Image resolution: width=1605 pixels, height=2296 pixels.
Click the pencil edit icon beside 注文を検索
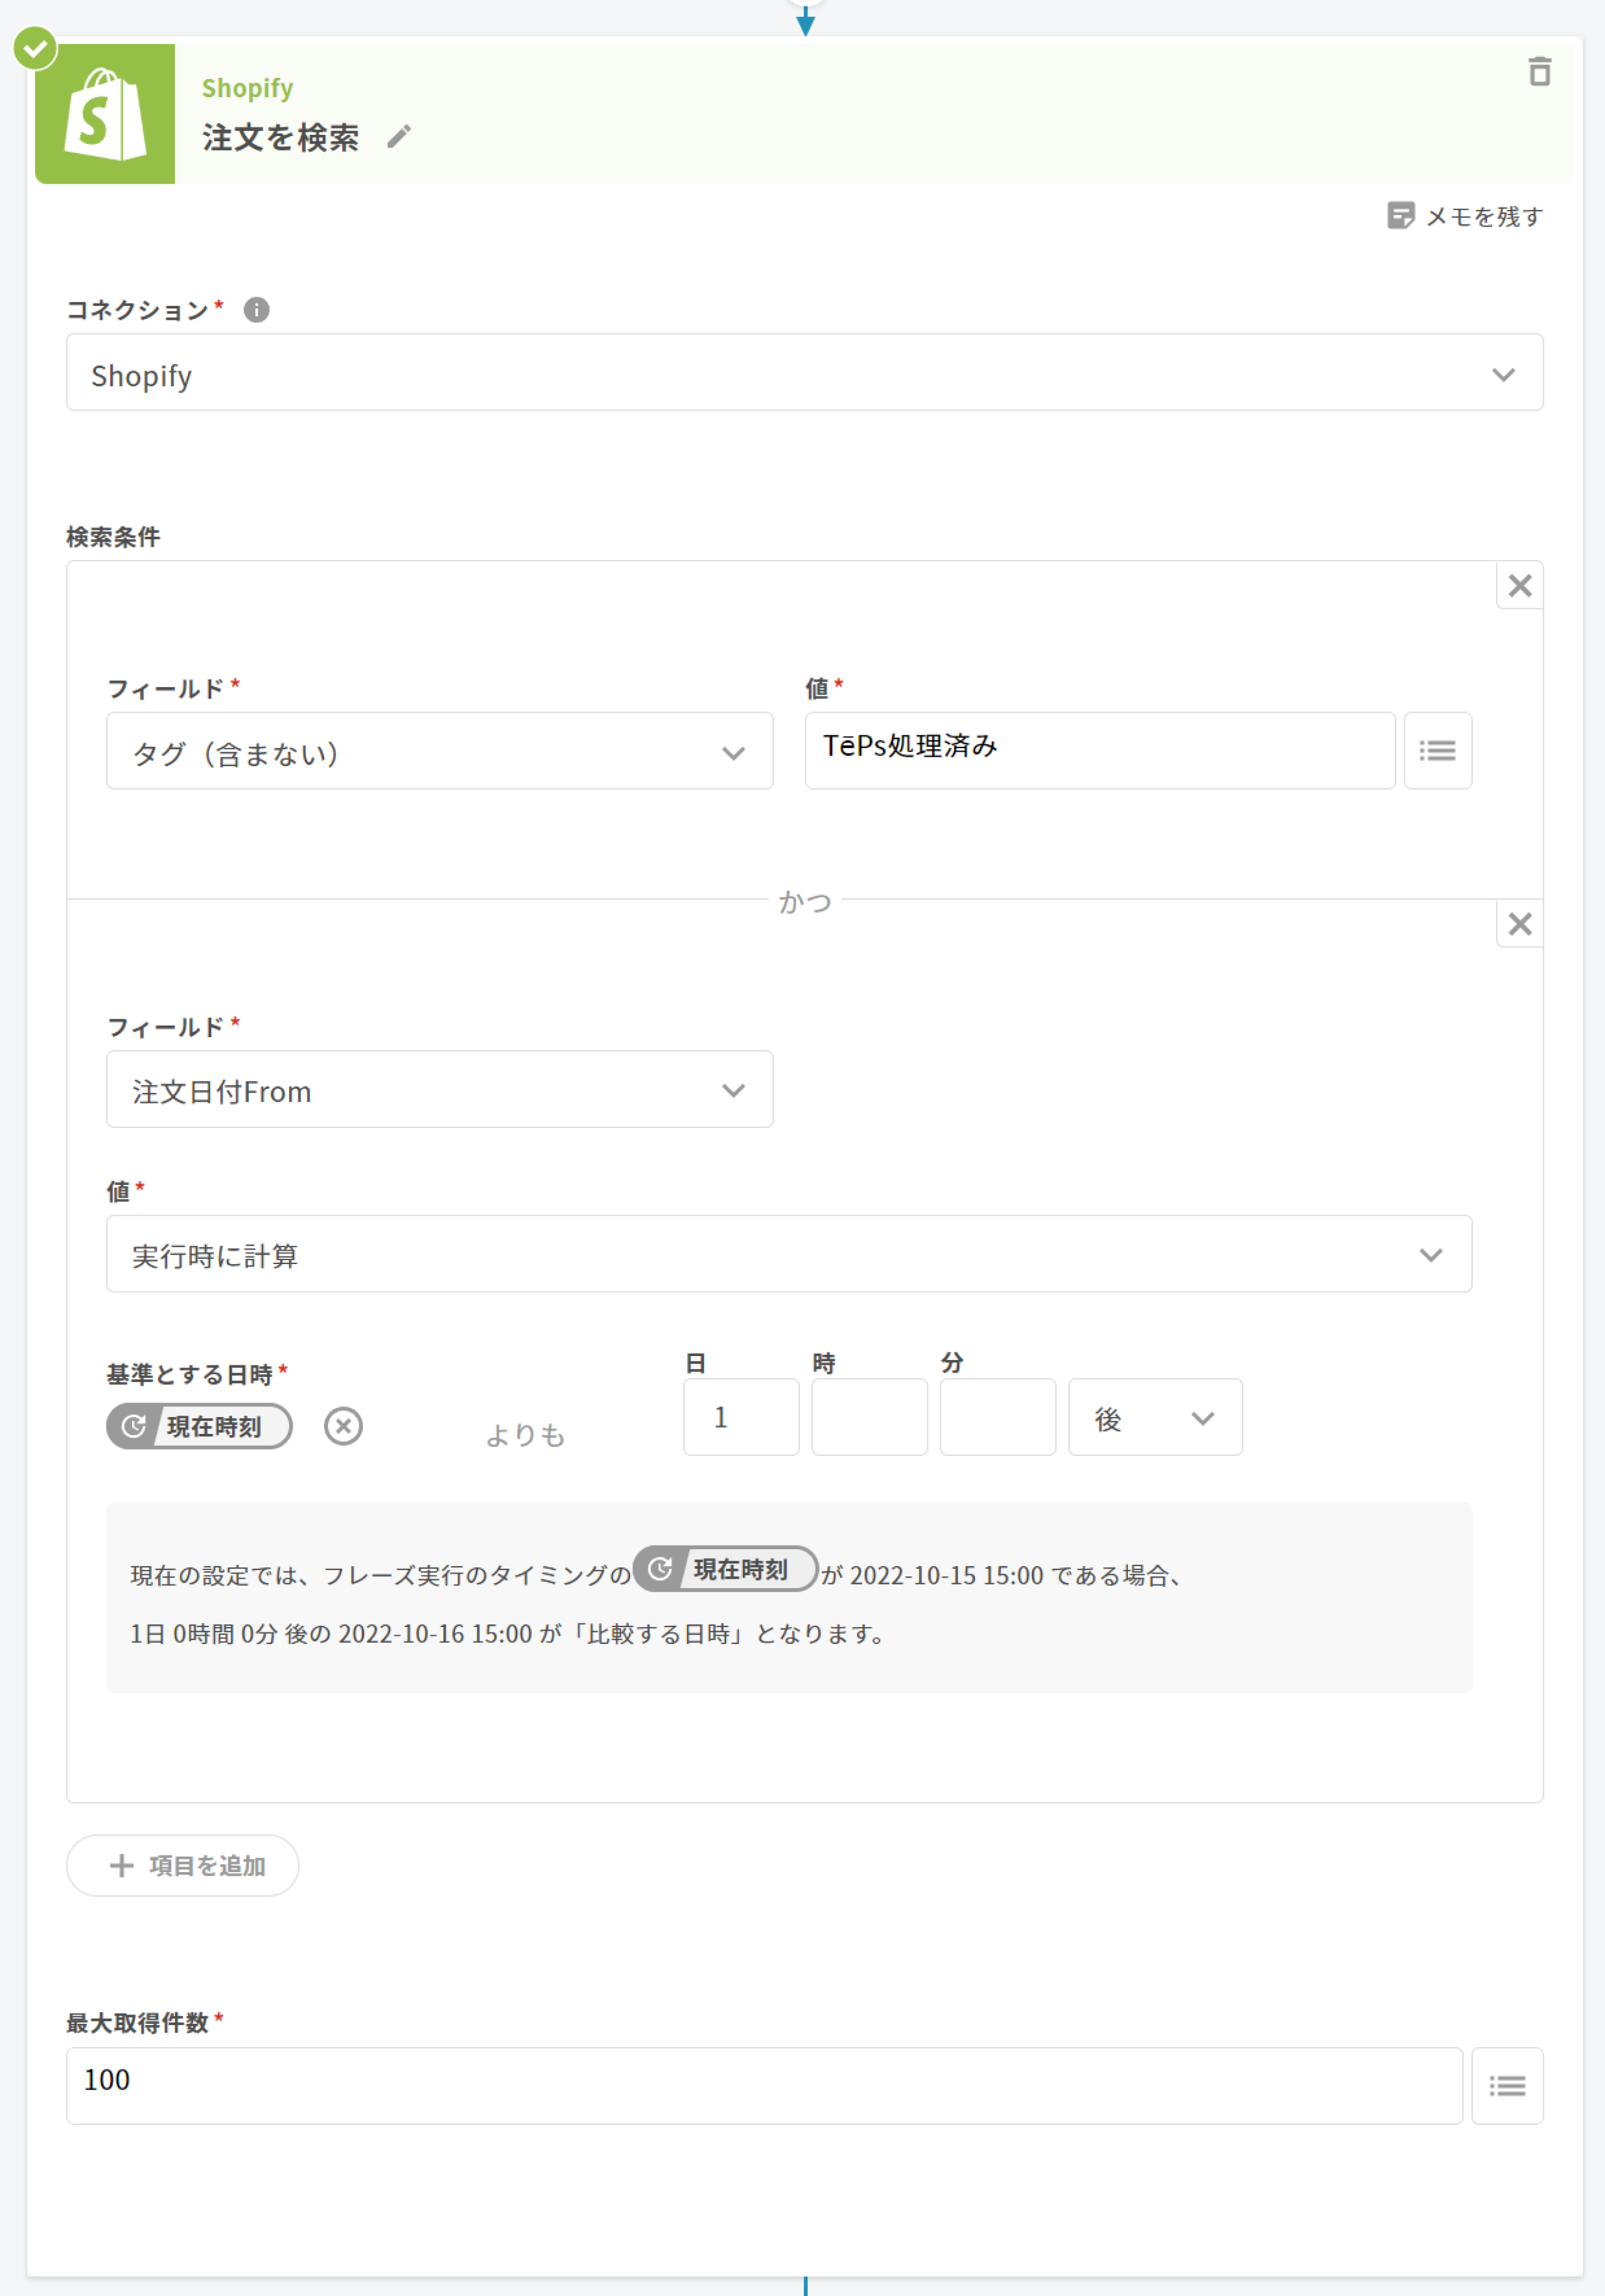coord(399,136)
